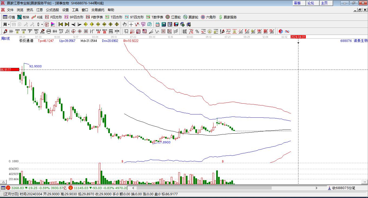Open the calendar date icon
The image size is (368, 198).
[x=157, y=24]
